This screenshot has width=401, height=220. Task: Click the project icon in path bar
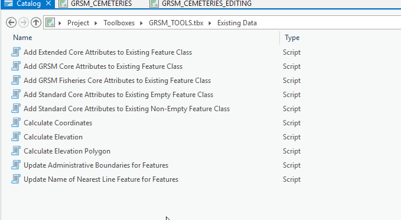pyautogui.click(x=50, y=23)
